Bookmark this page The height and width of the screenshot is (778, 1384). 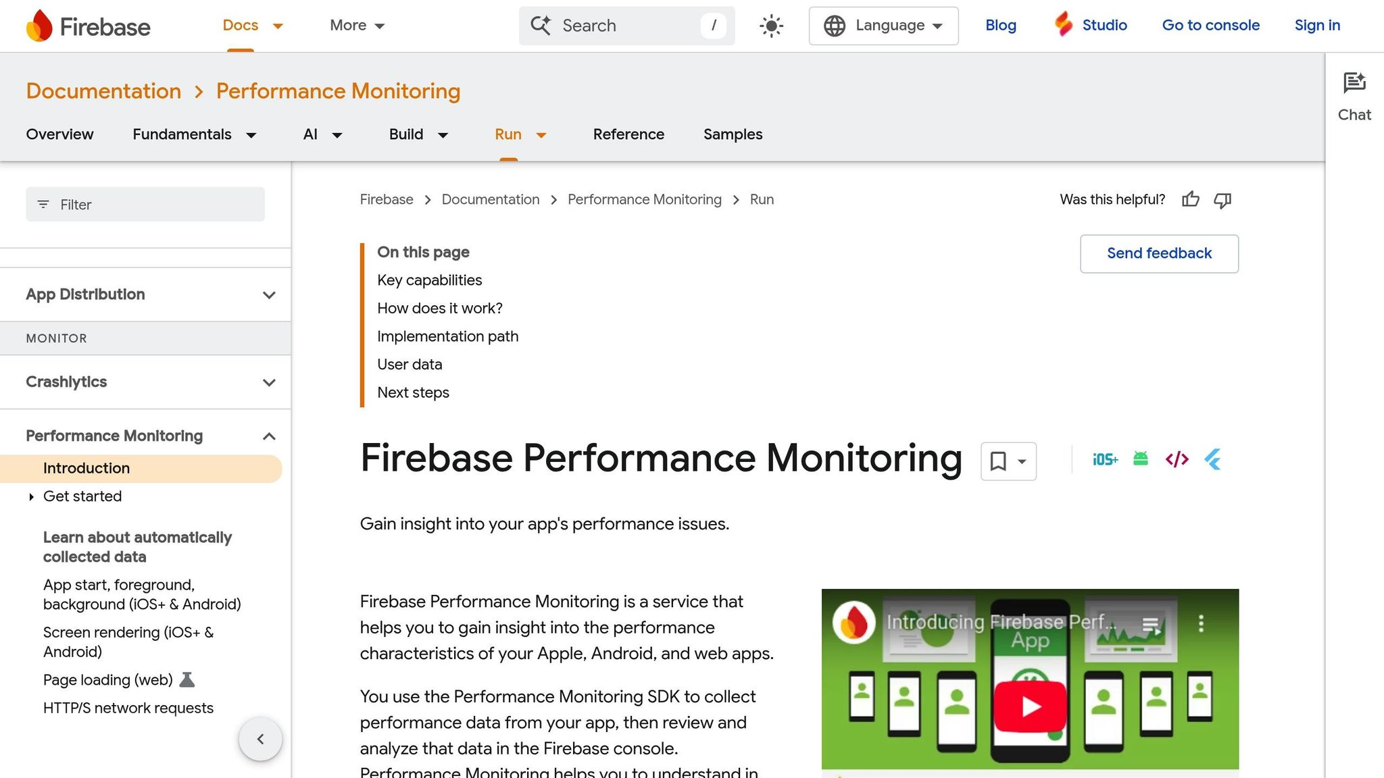999,461
